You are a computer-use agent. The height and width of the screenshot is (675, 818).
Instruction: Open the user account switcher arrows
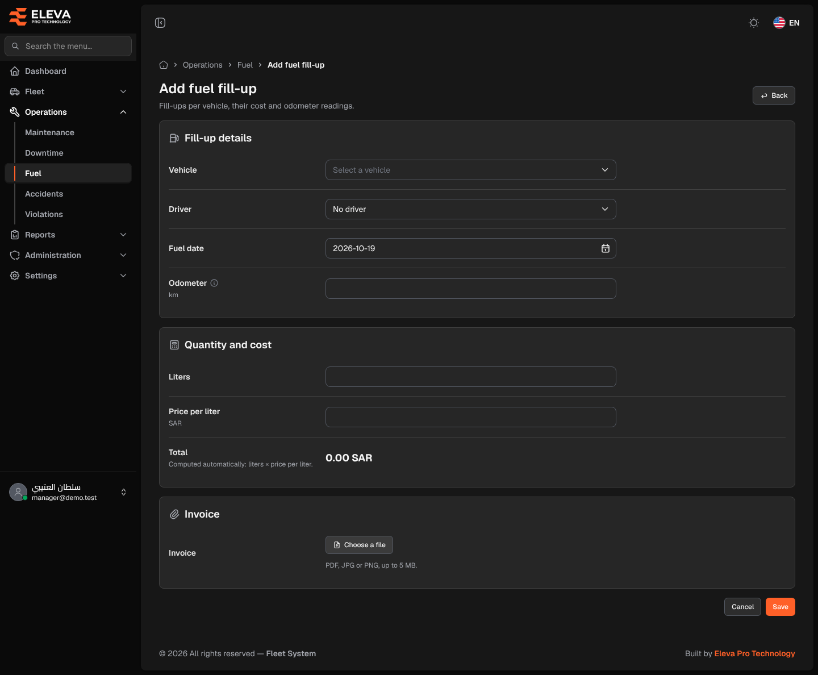tap(124, 492)
